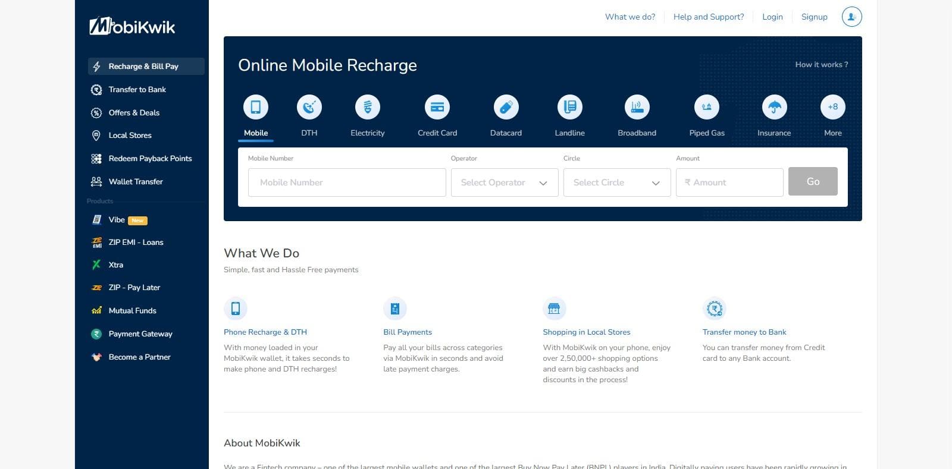This screenshot has height=469, width=952.
Task: Select the Broadband router icon
Action: (637, 107)
